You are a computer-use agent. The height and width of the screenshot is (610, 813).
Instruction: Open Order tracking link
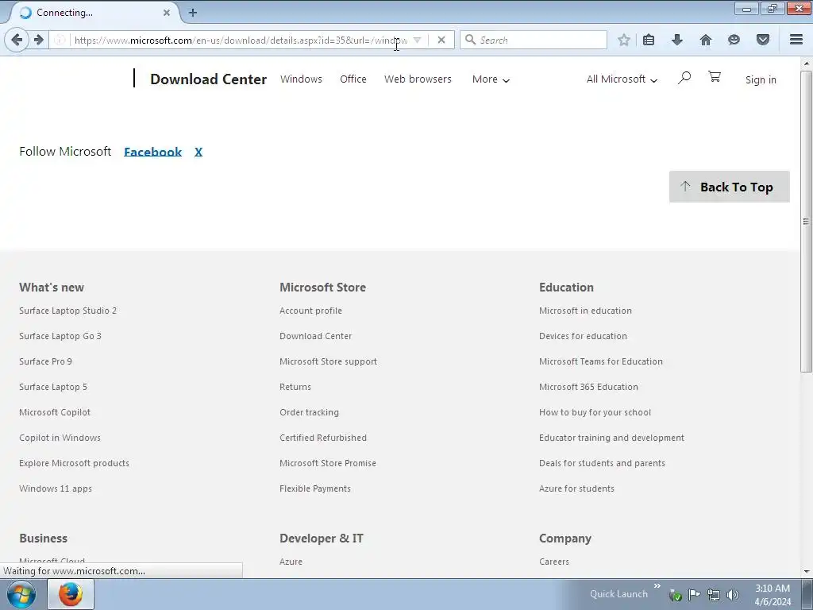tap(309, 412)
